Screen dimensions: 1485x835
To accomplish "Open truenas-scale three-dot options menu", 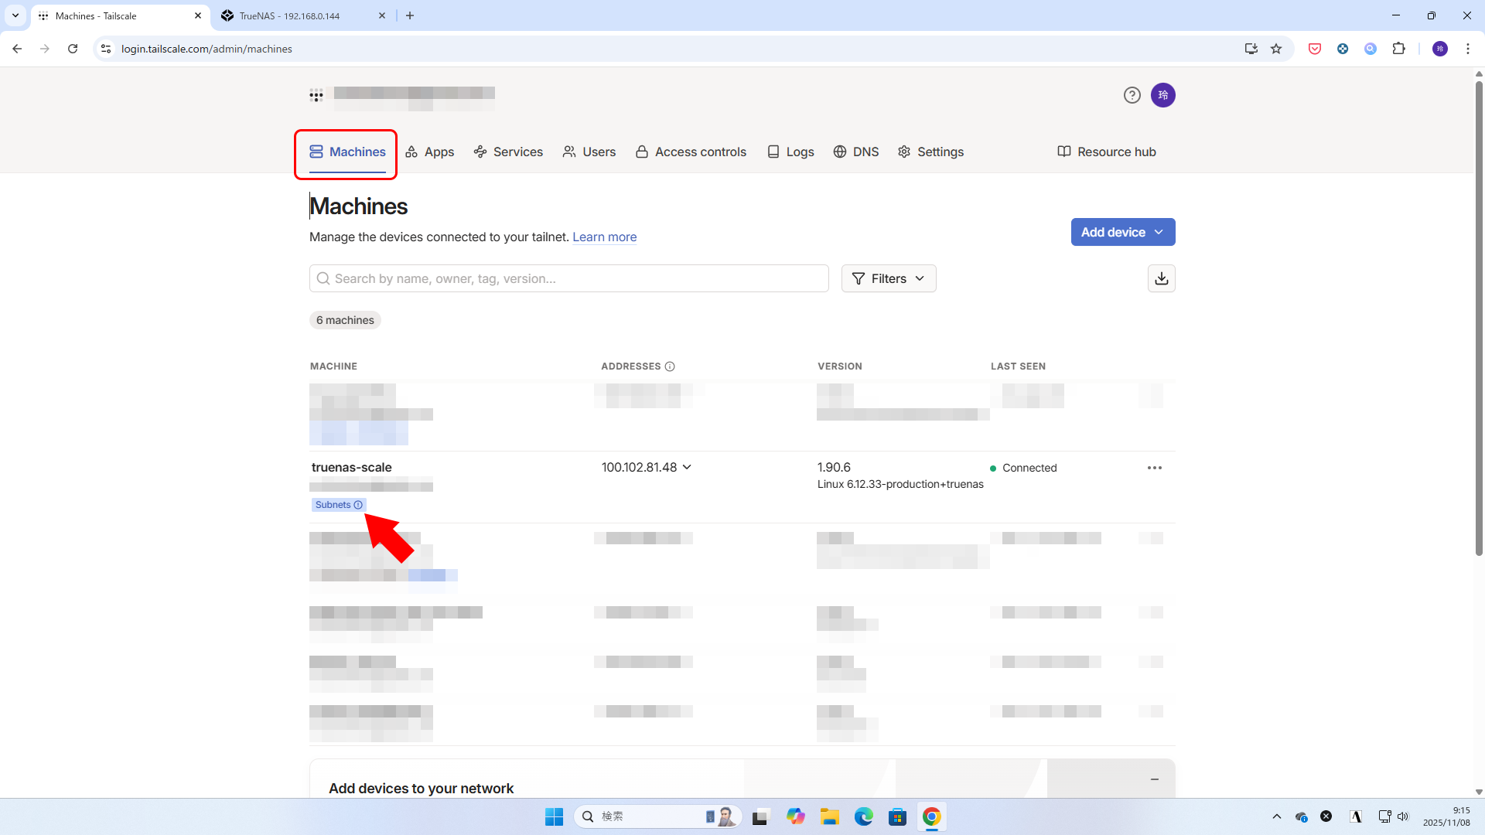I will tap(1154, 468).
